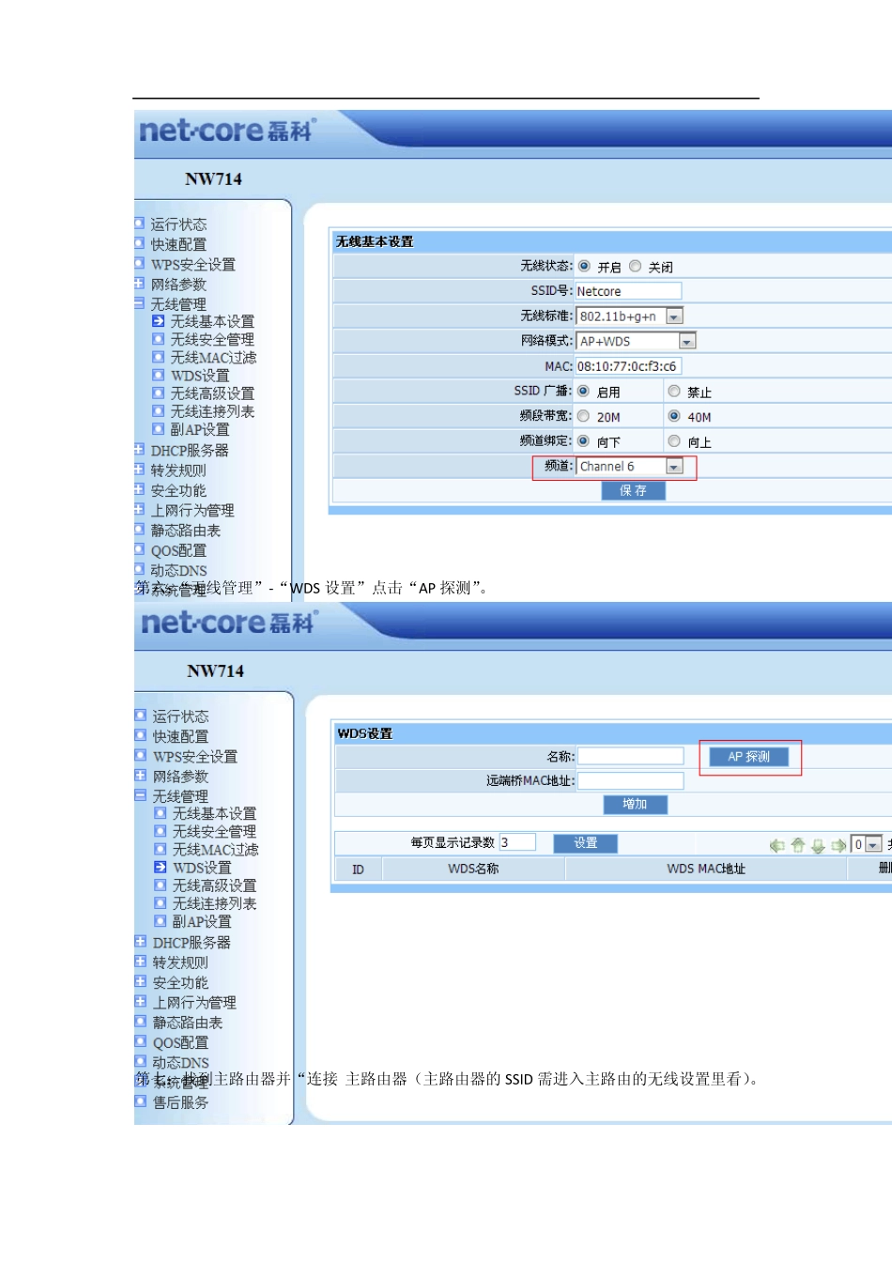The image size is (892, 1262).
Task: Click the 每页显示记录数 field showing 3
Action: 516,842
